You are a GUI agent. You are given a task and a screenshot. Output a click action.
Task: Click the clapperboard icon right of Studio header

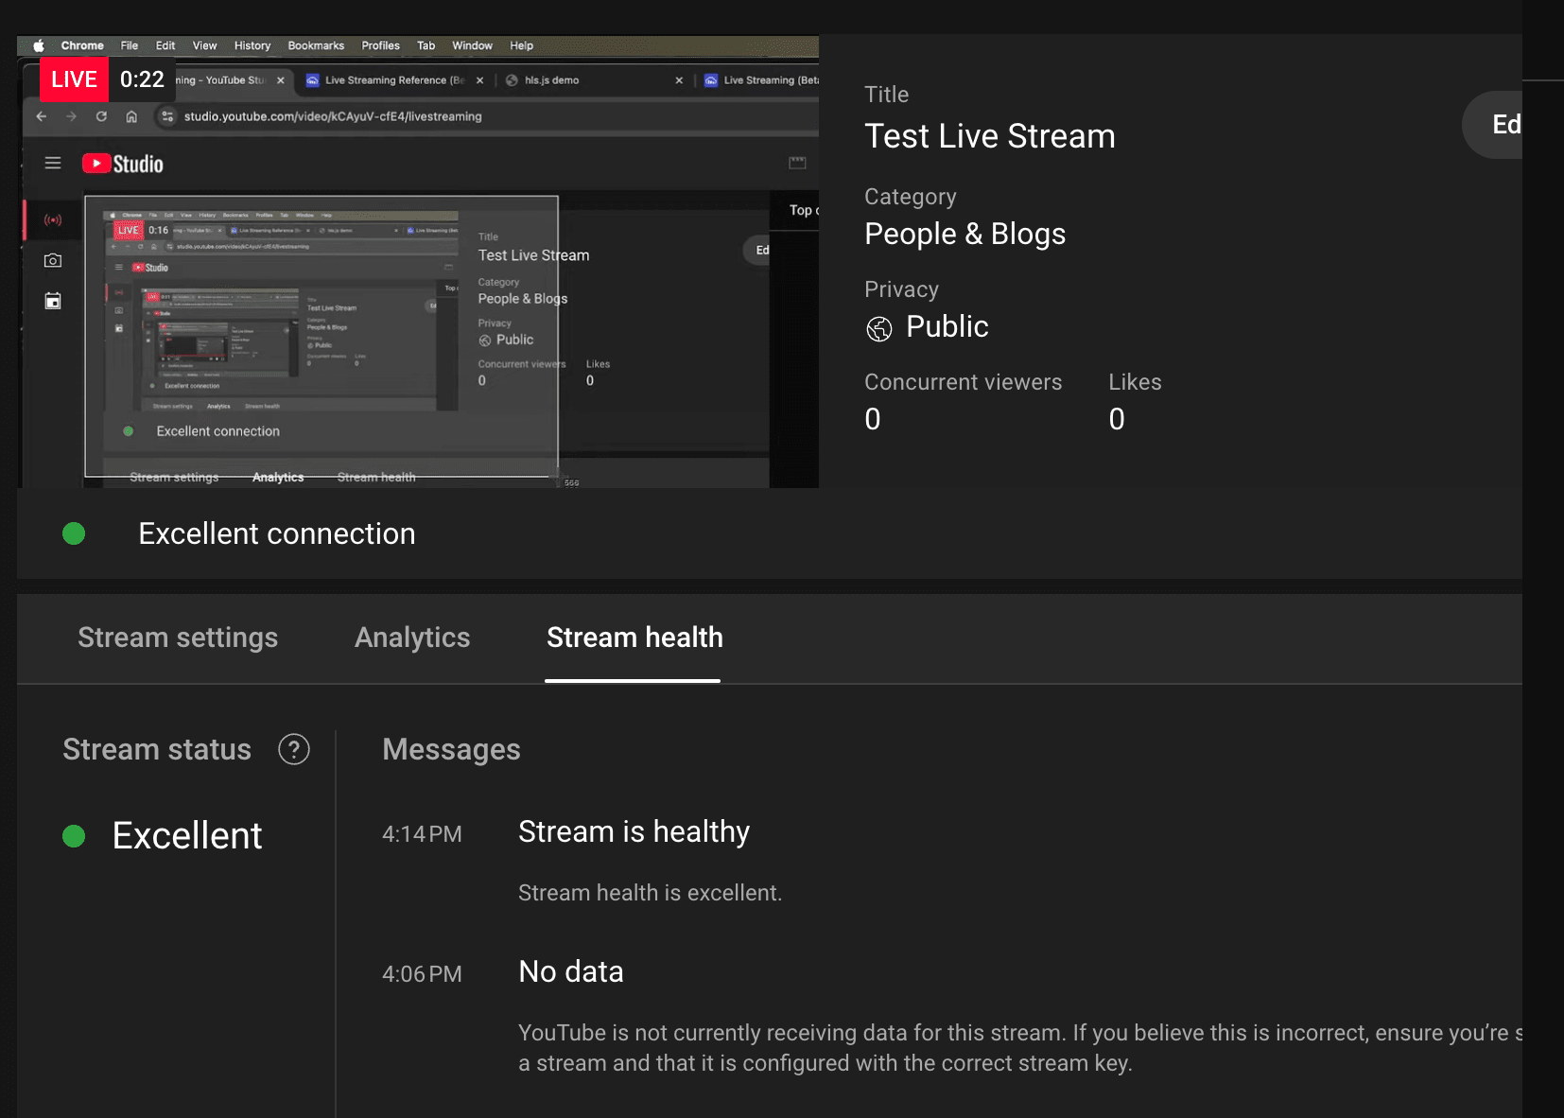[797, 163]
